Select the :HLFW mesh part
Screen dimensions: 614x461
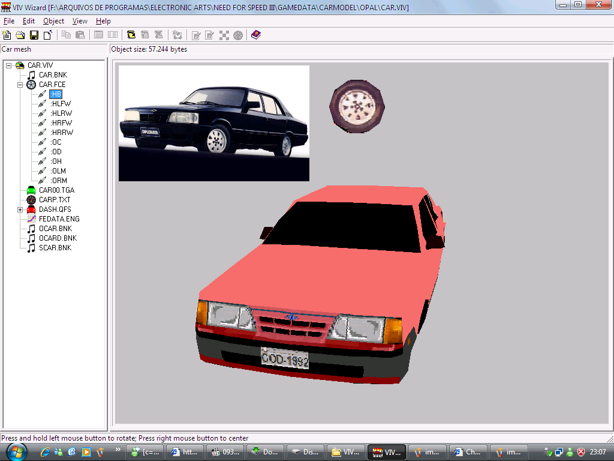[x=61, y=104]
